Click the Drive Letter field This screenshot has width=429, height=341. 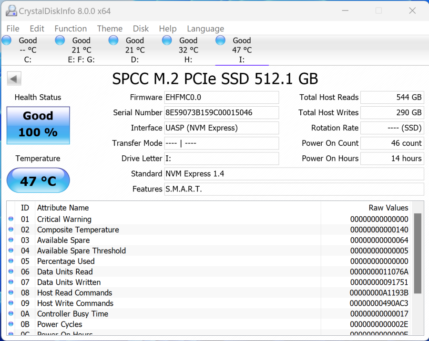point(222,159)
